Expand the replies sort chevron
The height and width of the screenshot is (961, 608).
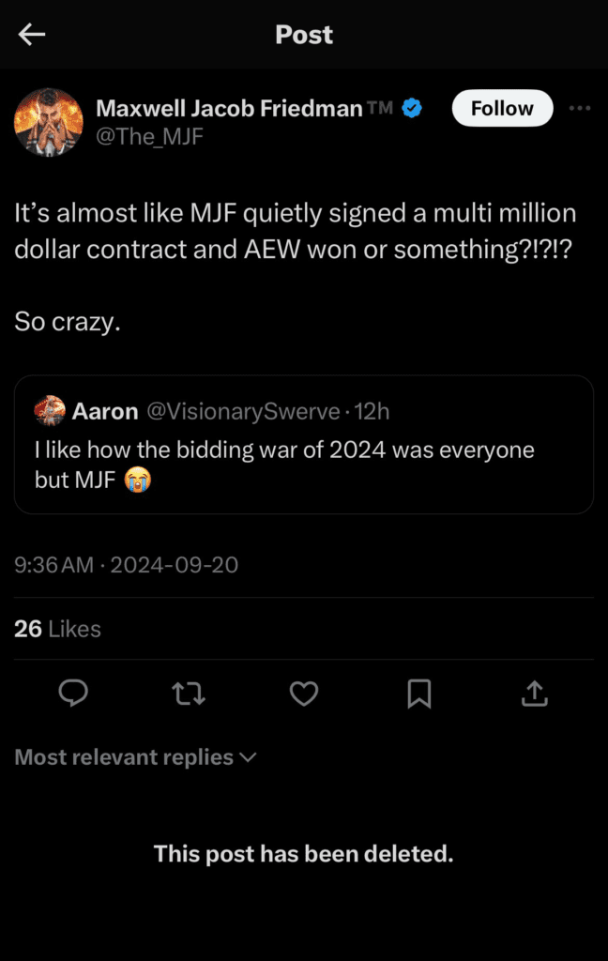(x=249, y=757)
